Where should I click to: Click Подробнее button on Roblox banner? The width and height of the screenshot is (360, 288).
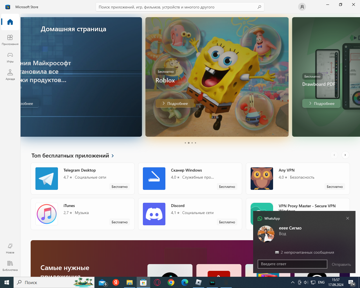pos(175,103)
